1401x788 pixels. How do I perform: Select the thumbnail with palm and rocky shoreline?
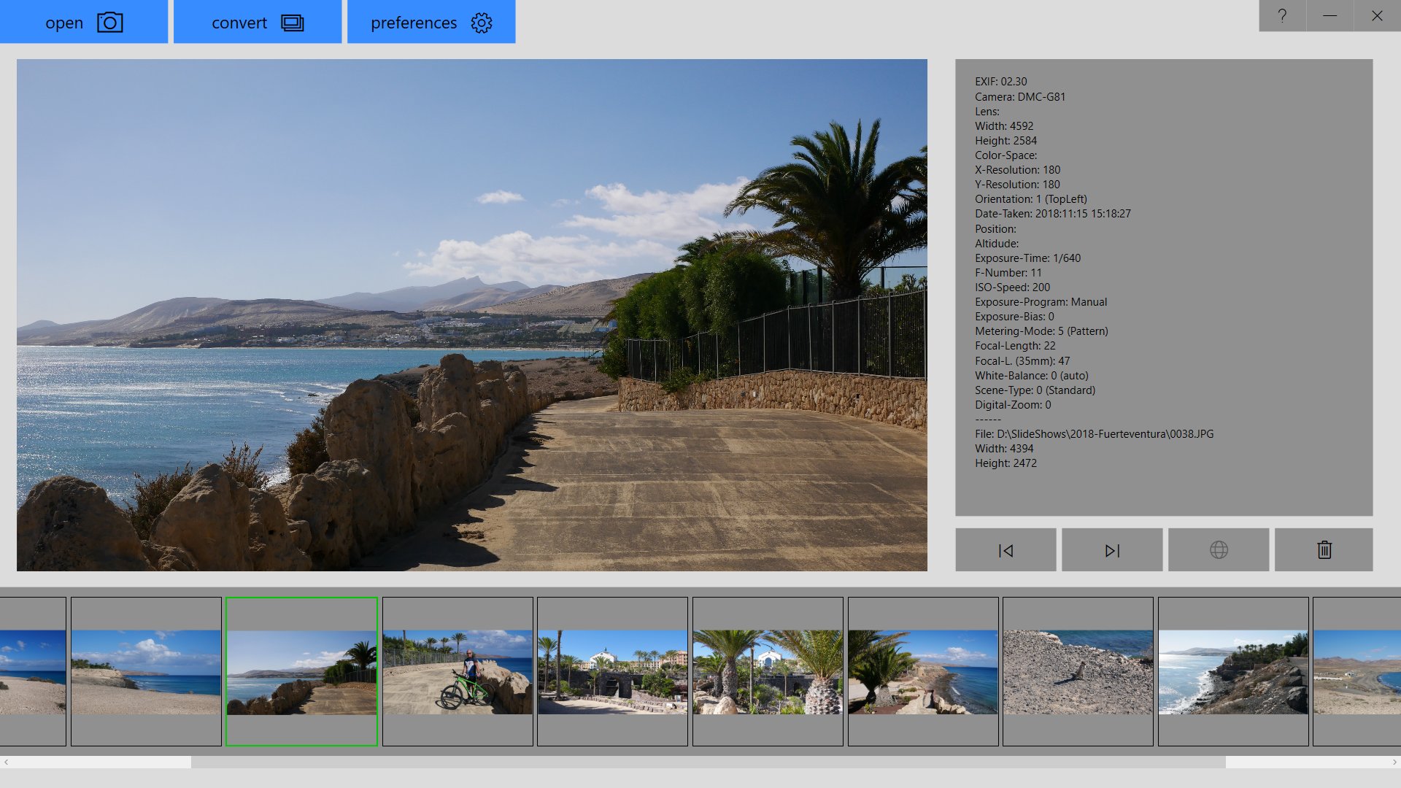point(923,671)
